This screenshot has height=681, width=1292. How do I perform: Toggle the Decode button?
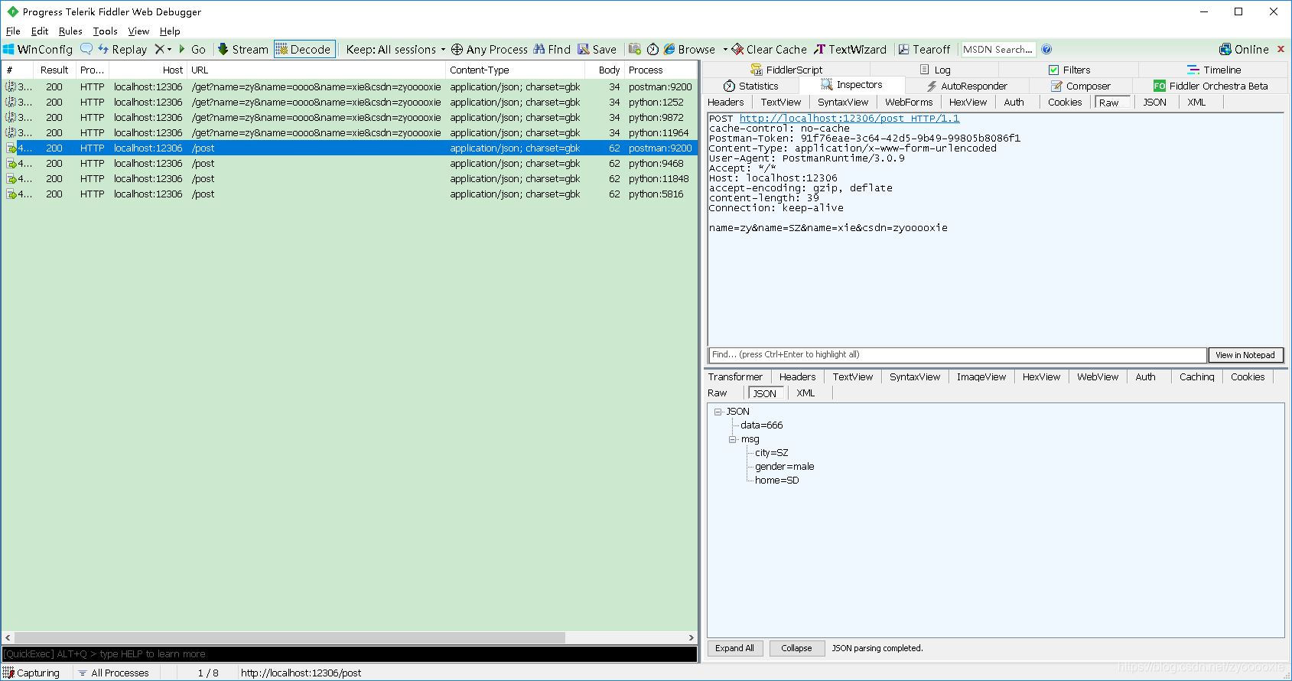pyautogui.click(x=304, y=49)
